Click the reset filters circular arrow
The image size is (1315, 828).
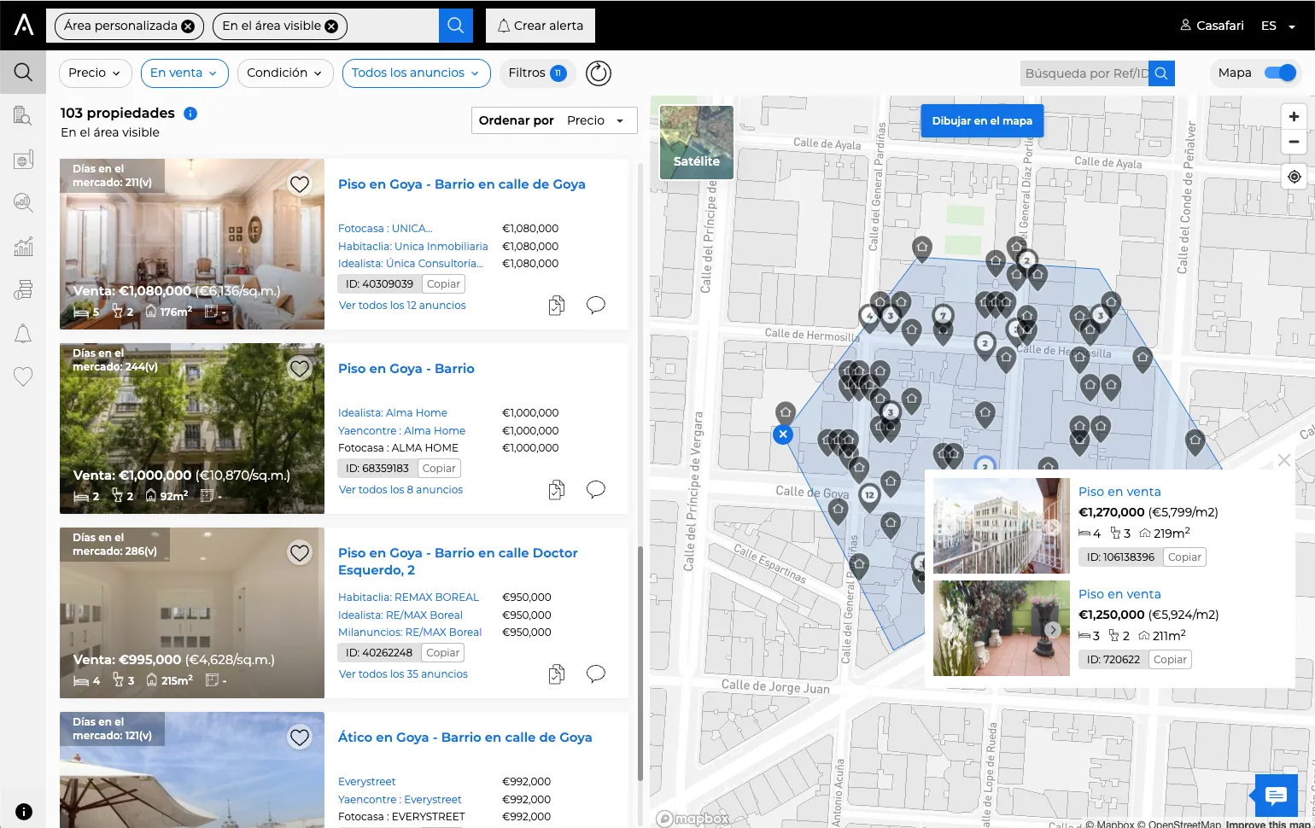pos(599,73)
